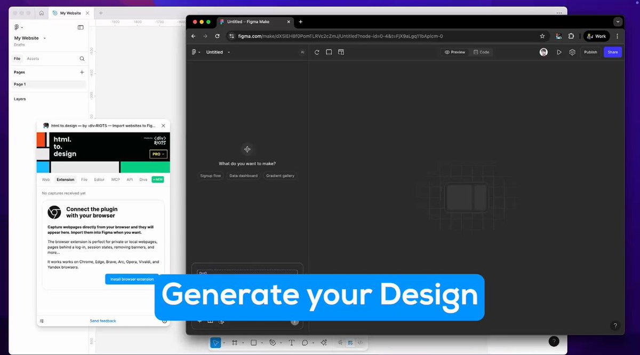
Task: Select the Pen tool in bottom toolbar
Action: (x=273, y=343)
